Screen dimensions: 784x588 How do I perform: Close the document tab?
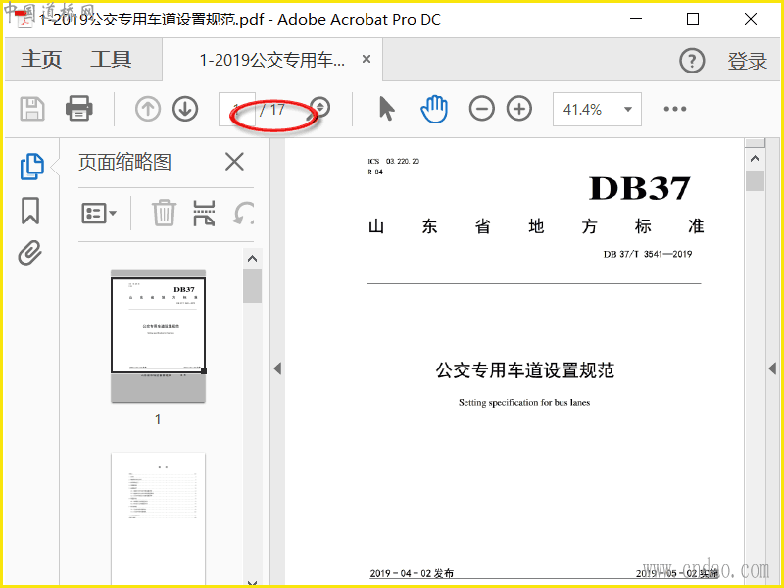367,59
